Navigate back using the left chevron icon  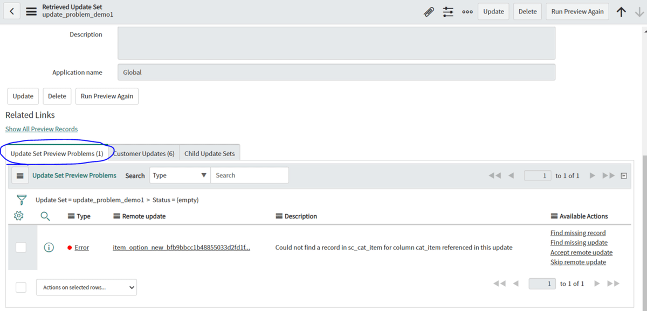(x=11, y=11)
